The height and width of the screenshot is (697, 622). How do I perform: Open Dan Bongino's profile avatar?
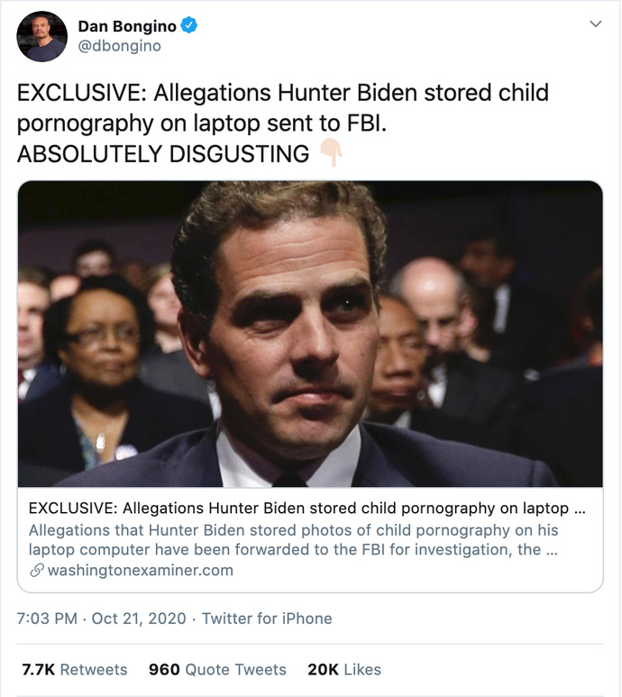[41, 36]
